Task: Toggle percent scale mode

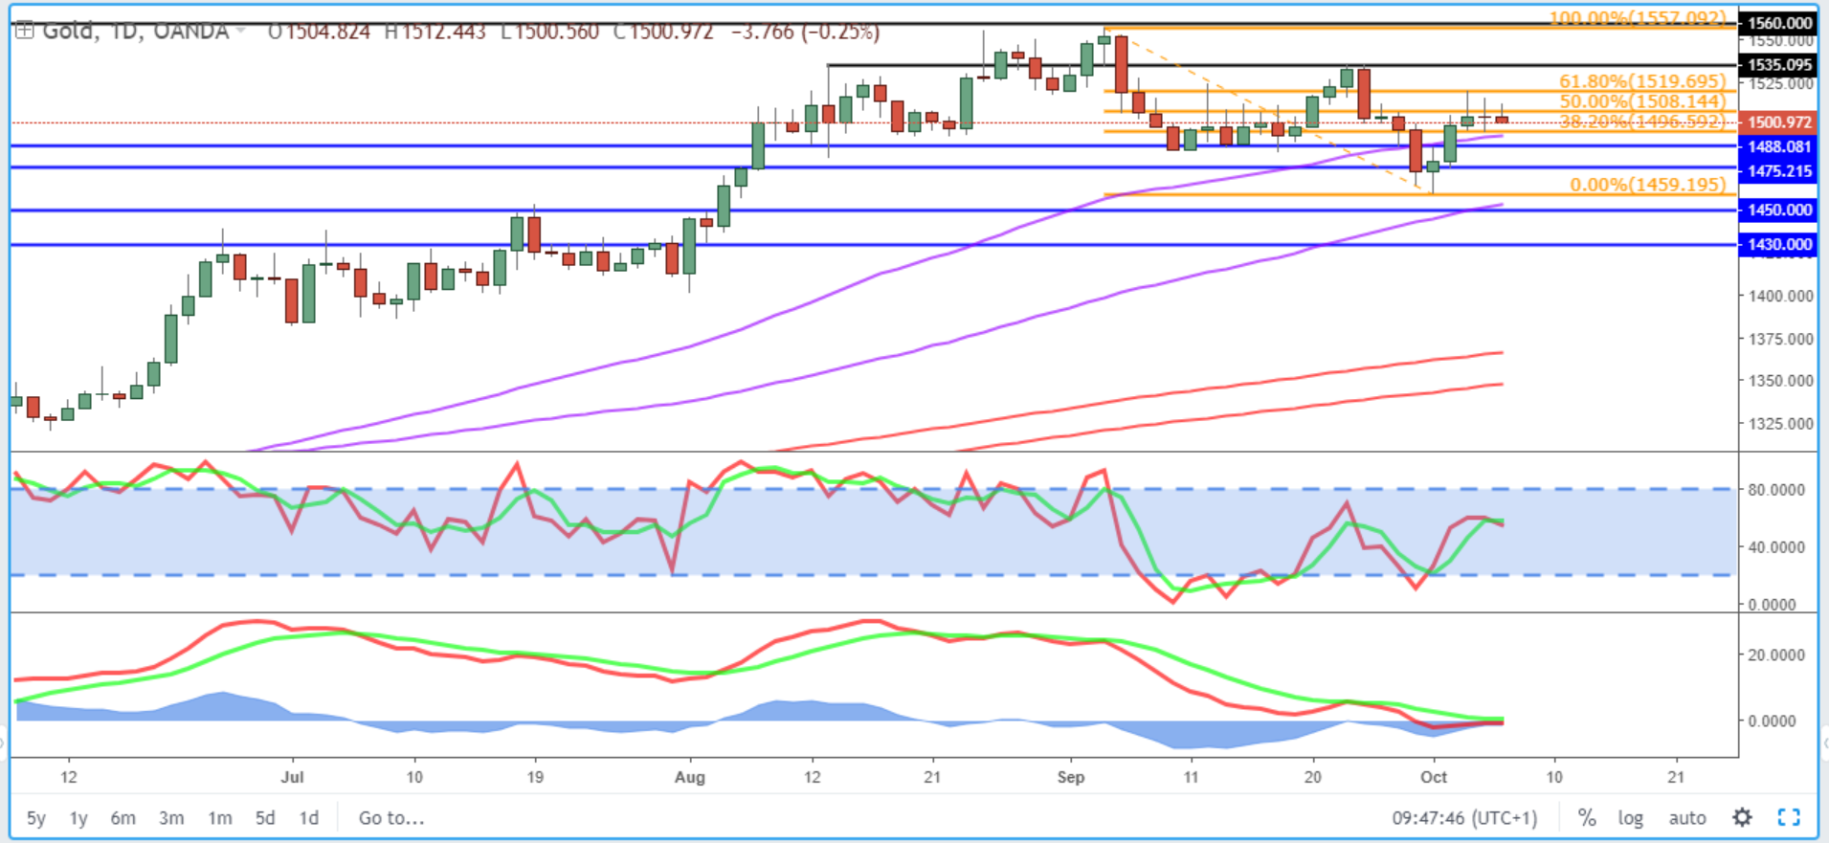Action: pyautogui.click(x=1587, y=817)
